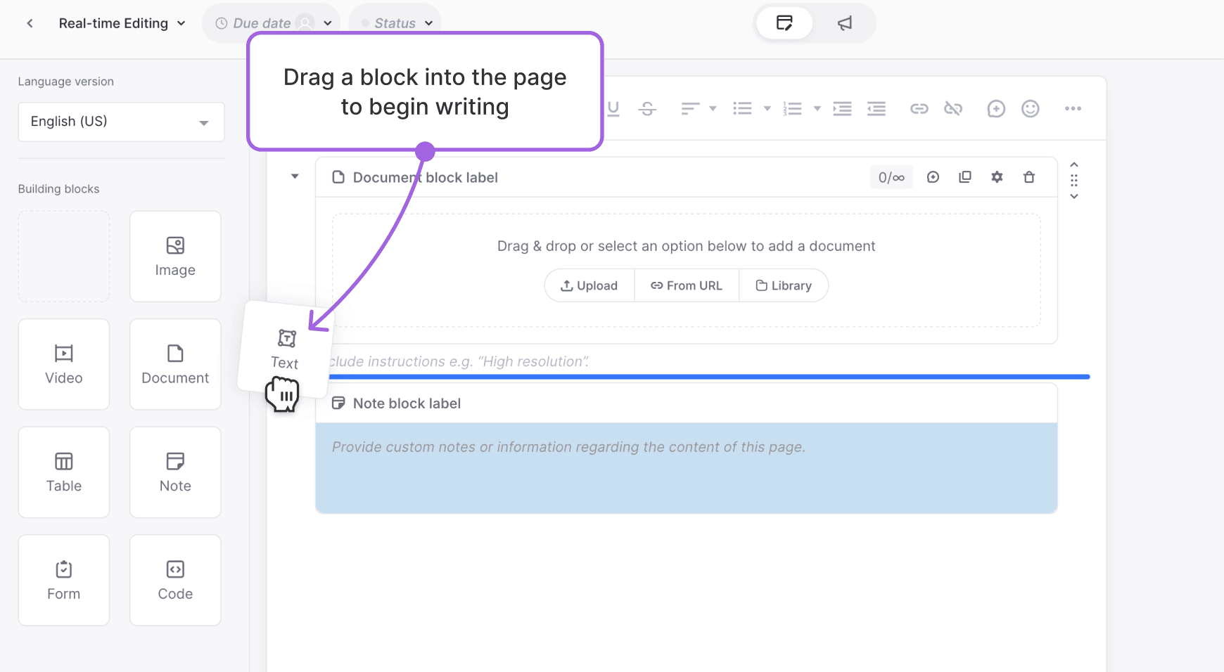Click the Library button
The width and height of the screenshot is (1224, 672).
pos(784,285)
